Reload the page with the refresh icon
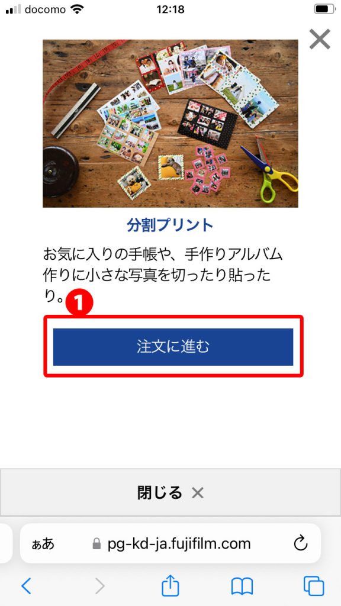The image size is (341, 606). tap(300, 543)
